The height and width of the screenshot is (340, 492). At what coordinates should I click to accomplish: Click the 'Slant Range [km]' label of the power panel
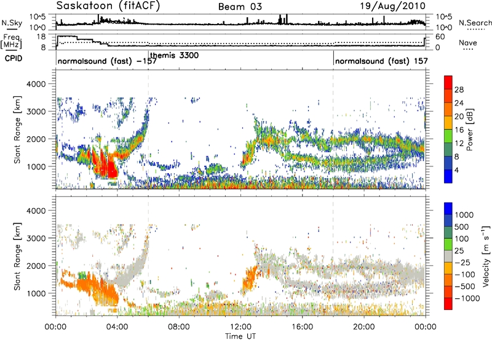(17, 129)
